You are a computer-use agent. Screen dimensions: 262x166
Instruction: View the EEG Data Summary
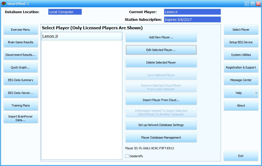(21, 80)
